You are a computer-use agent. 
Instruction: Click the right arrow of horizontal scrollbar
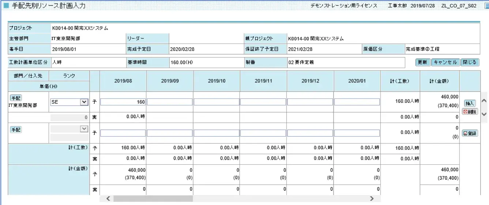tap(372, 198)
